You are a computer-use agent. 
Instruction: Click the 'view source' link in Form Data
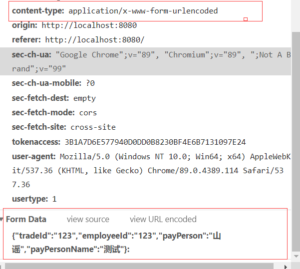click(88, 219)
